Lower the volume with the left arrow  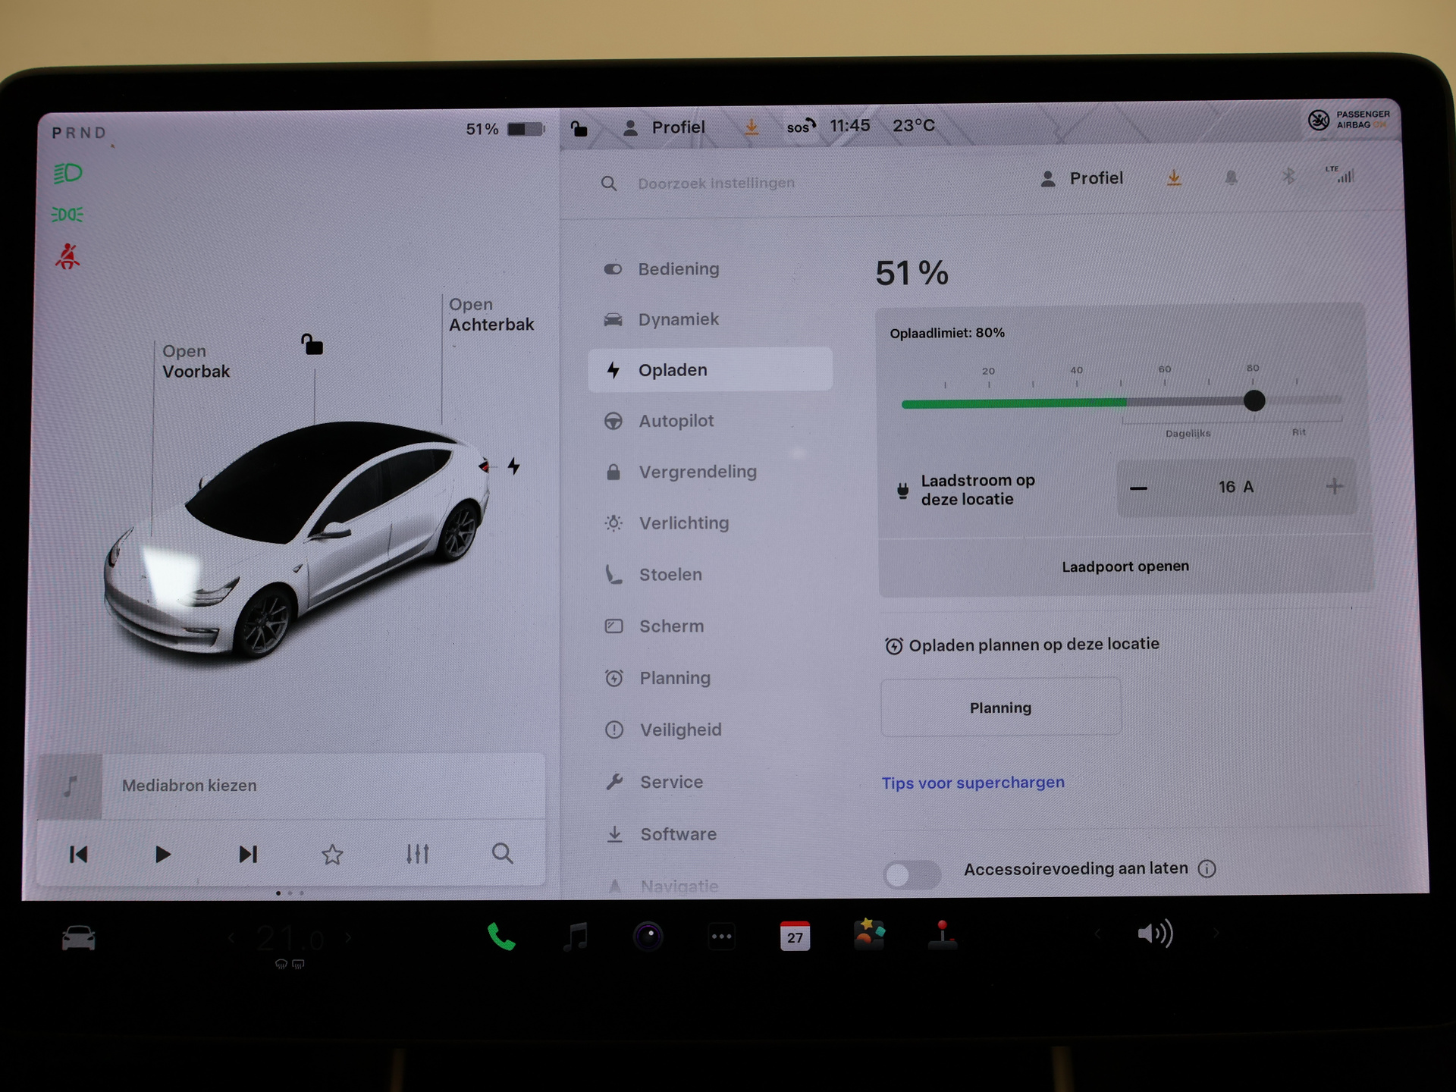click(1097, 934)
